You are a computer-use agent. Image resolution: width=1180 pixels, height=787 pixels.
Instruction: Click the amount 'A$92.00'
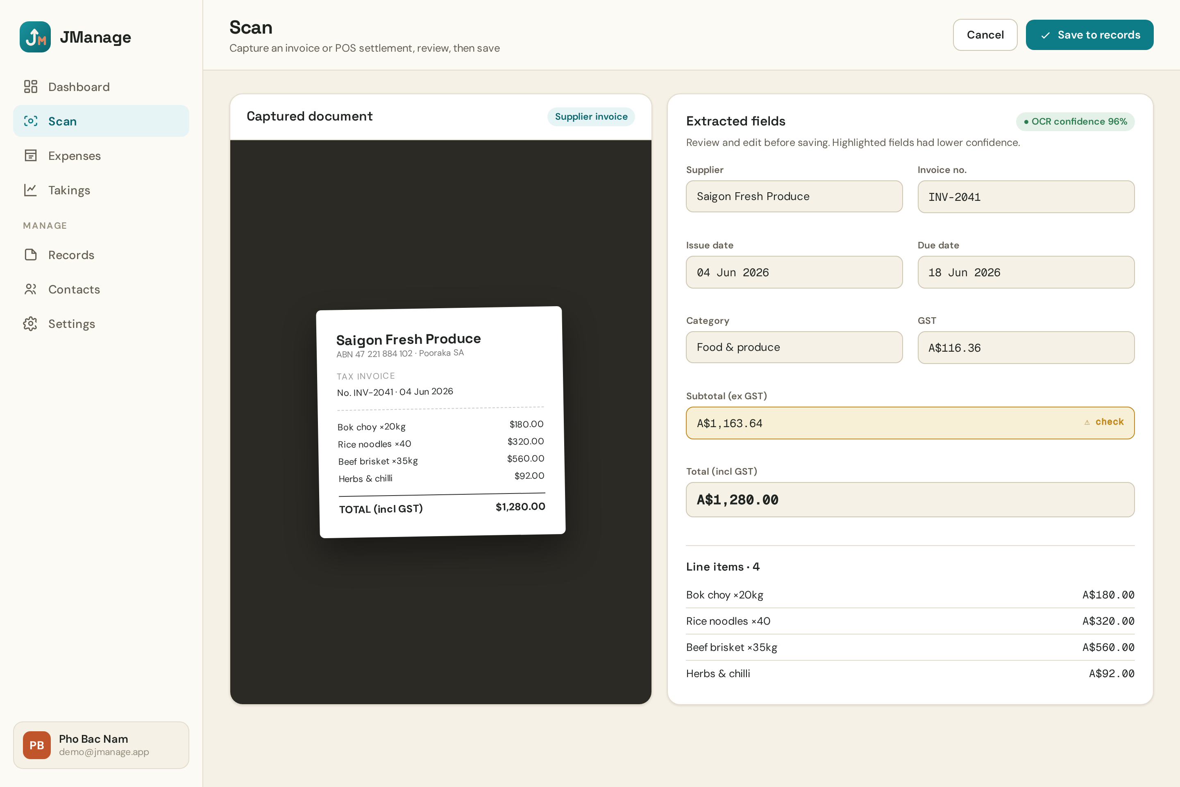[1111, 673]
